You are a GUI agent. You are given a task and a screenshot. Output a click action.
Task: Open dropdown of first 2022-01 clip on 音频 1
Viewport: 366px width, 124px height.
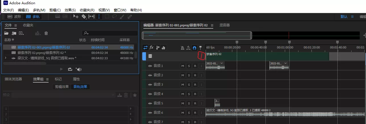[x=221, y=63]
